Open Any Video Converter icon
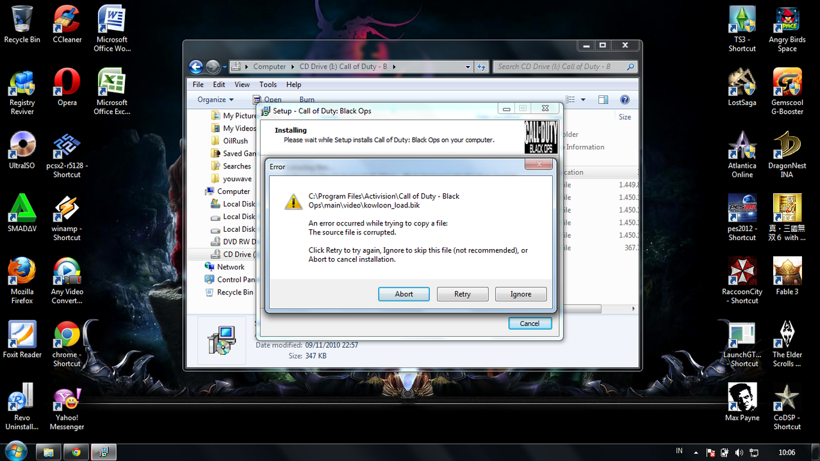 [x=67, y=280]
